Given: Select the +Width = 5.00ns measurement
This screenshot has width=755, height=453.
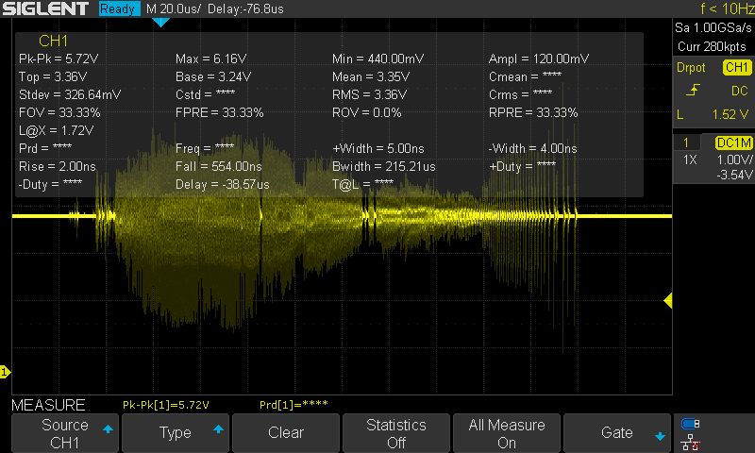Looking at the screenshot, I should [x=377, y=148].
